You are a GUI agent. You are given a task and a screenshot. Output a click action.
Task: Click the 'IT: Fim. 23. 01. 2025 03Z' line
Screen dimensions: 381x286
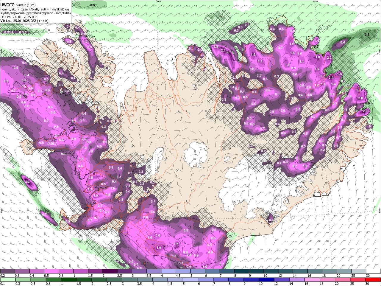pos(18,17)
